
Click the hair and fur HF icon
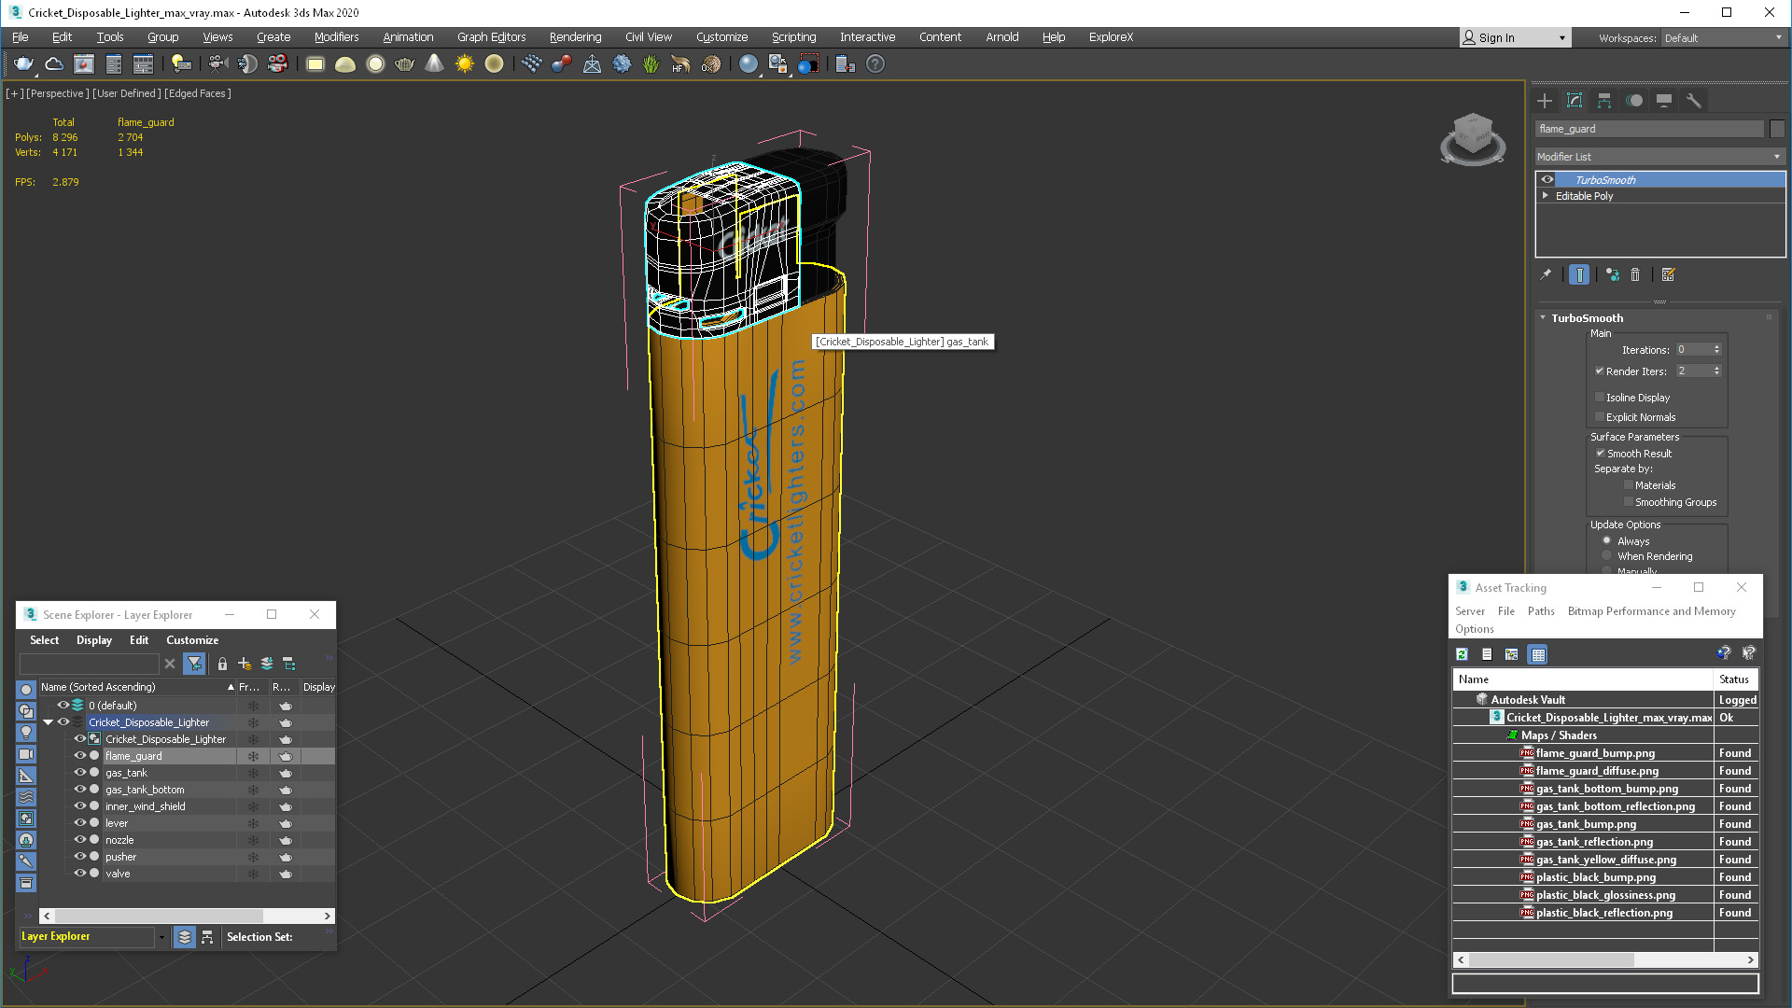(680, 63)
